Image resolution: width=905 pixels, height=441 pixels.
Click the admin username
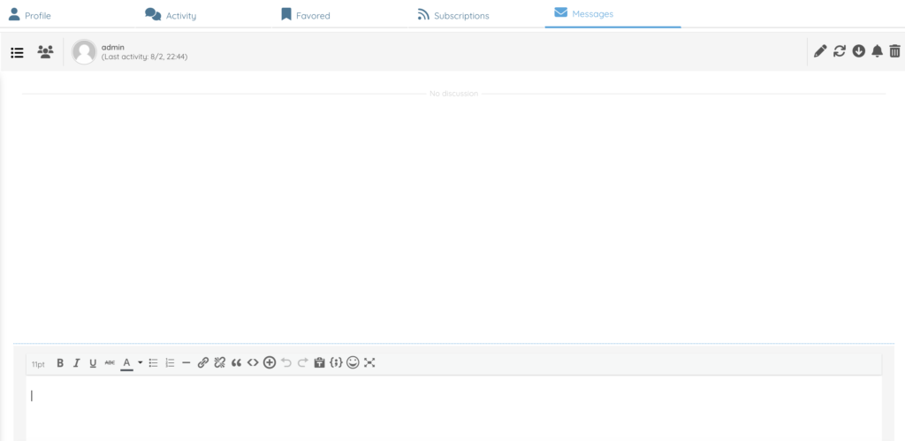pos(112,47)
